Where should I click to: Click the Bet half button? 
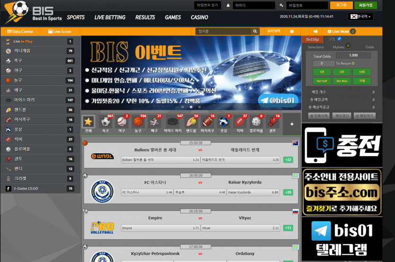pyautogui.click(x=322, y=81)
